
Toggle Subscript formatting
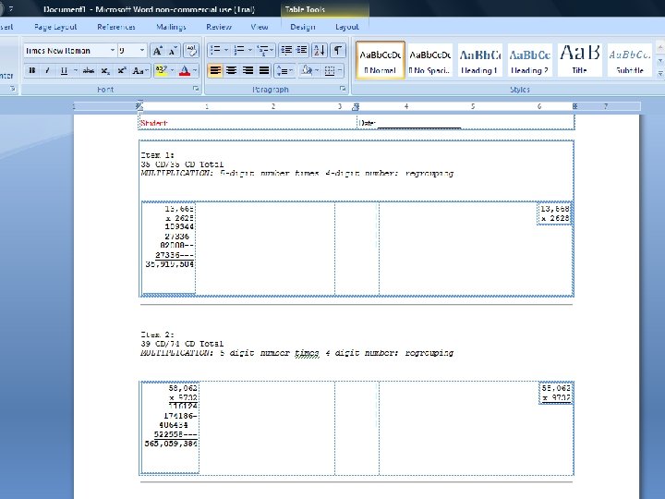[105, 70]
